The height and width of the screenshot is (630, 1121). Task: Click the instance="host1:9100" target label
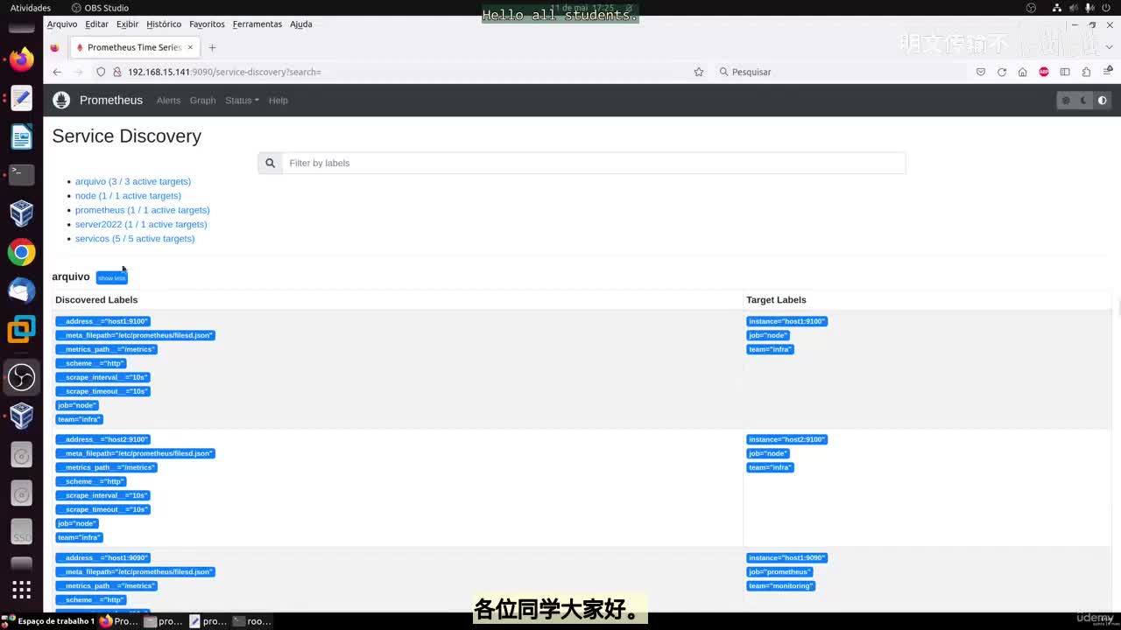click(786, 321)
